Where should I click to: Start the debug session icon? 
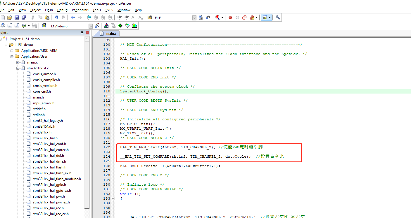[x=217, y=17]
